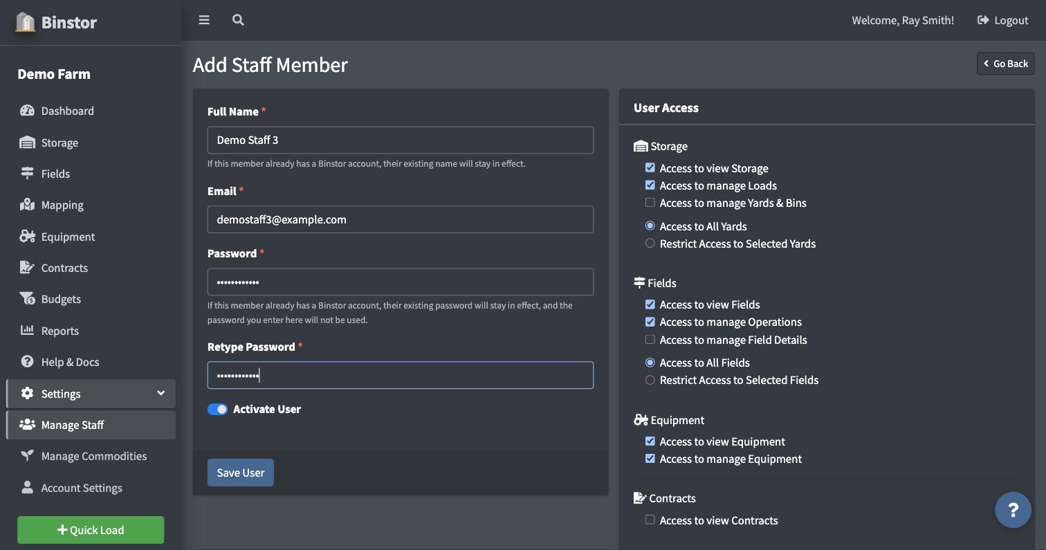1046x550 pixels.
Task: Open Manage Commodities
Action: 91,456
